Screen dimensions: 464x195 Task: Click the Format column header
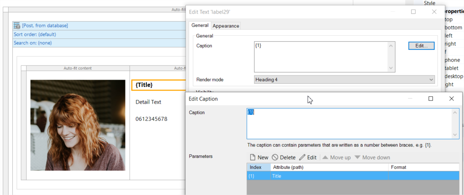(424, 167)
